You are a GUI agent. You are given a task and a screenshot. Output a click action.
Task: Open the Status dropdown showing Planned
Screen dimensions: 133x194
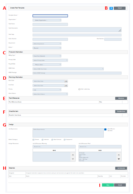[x=47, y=48]
